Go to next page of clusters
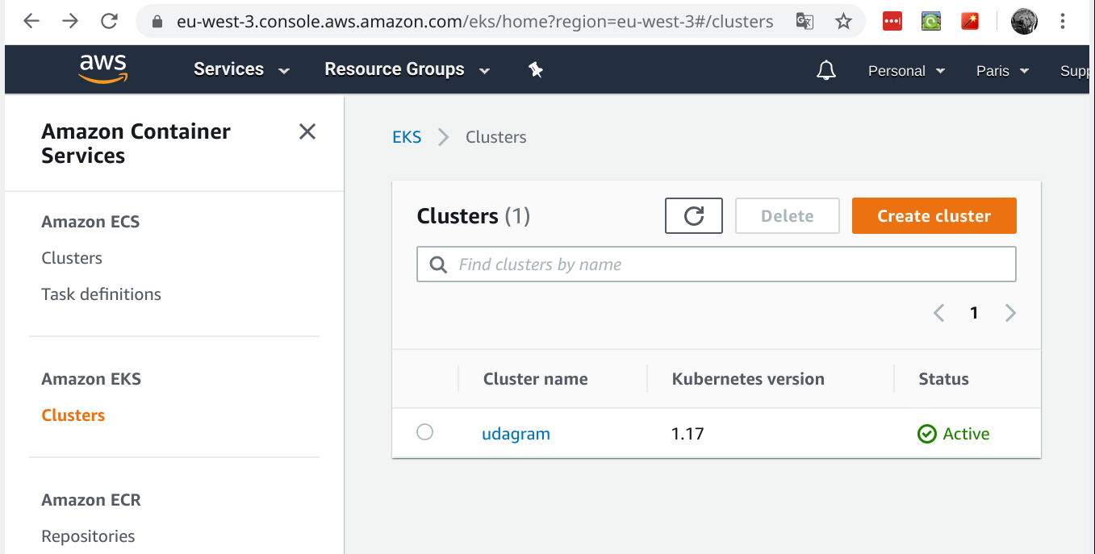This screenshot has height=554, width=1095. (x=1010, y=313)
